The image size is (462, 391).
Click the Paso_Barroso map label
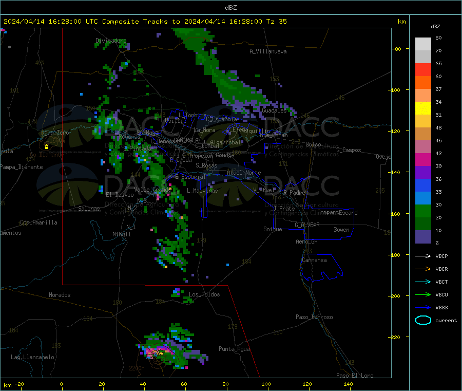[x=314, y=317]
